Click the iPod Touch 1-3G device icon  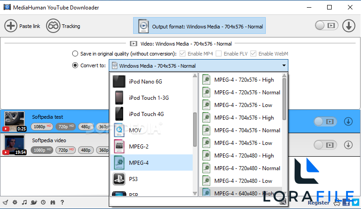(119, 98)
